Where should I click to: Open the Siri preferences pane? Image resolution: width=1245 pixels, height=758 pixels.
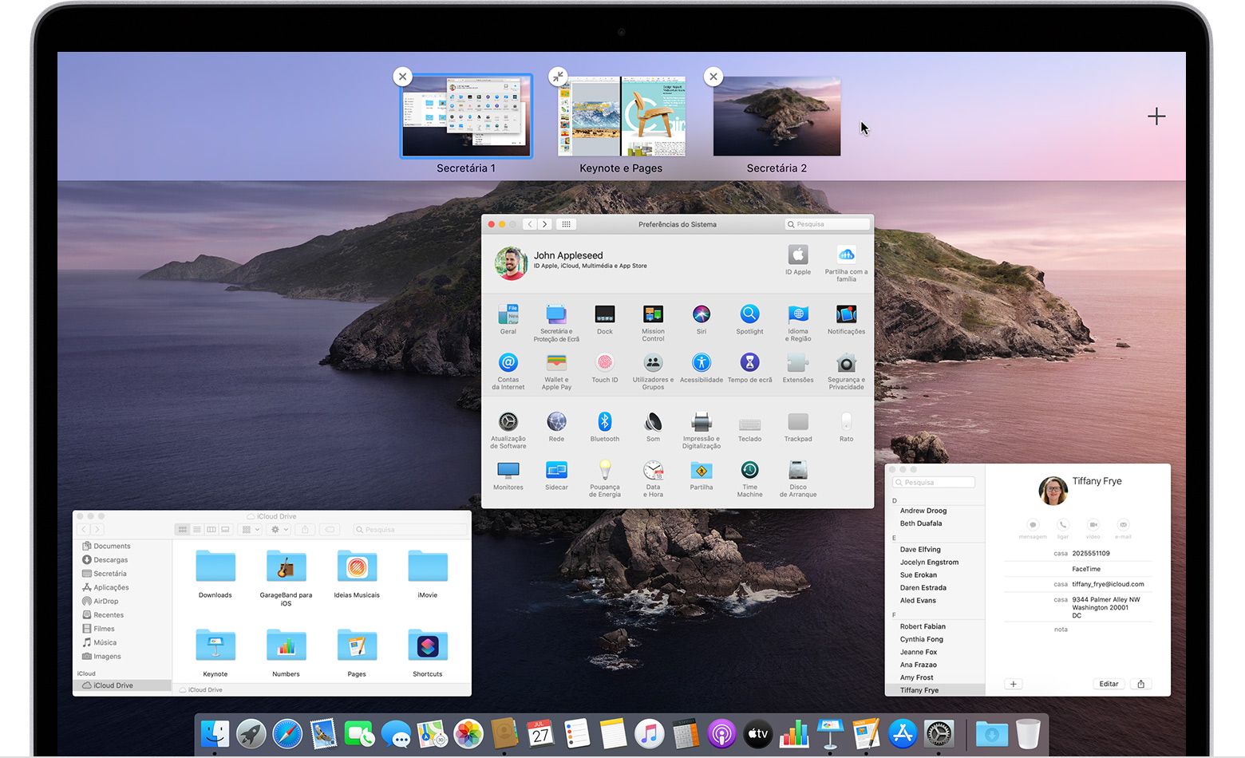pyautogui.click(x=701, y=319)
